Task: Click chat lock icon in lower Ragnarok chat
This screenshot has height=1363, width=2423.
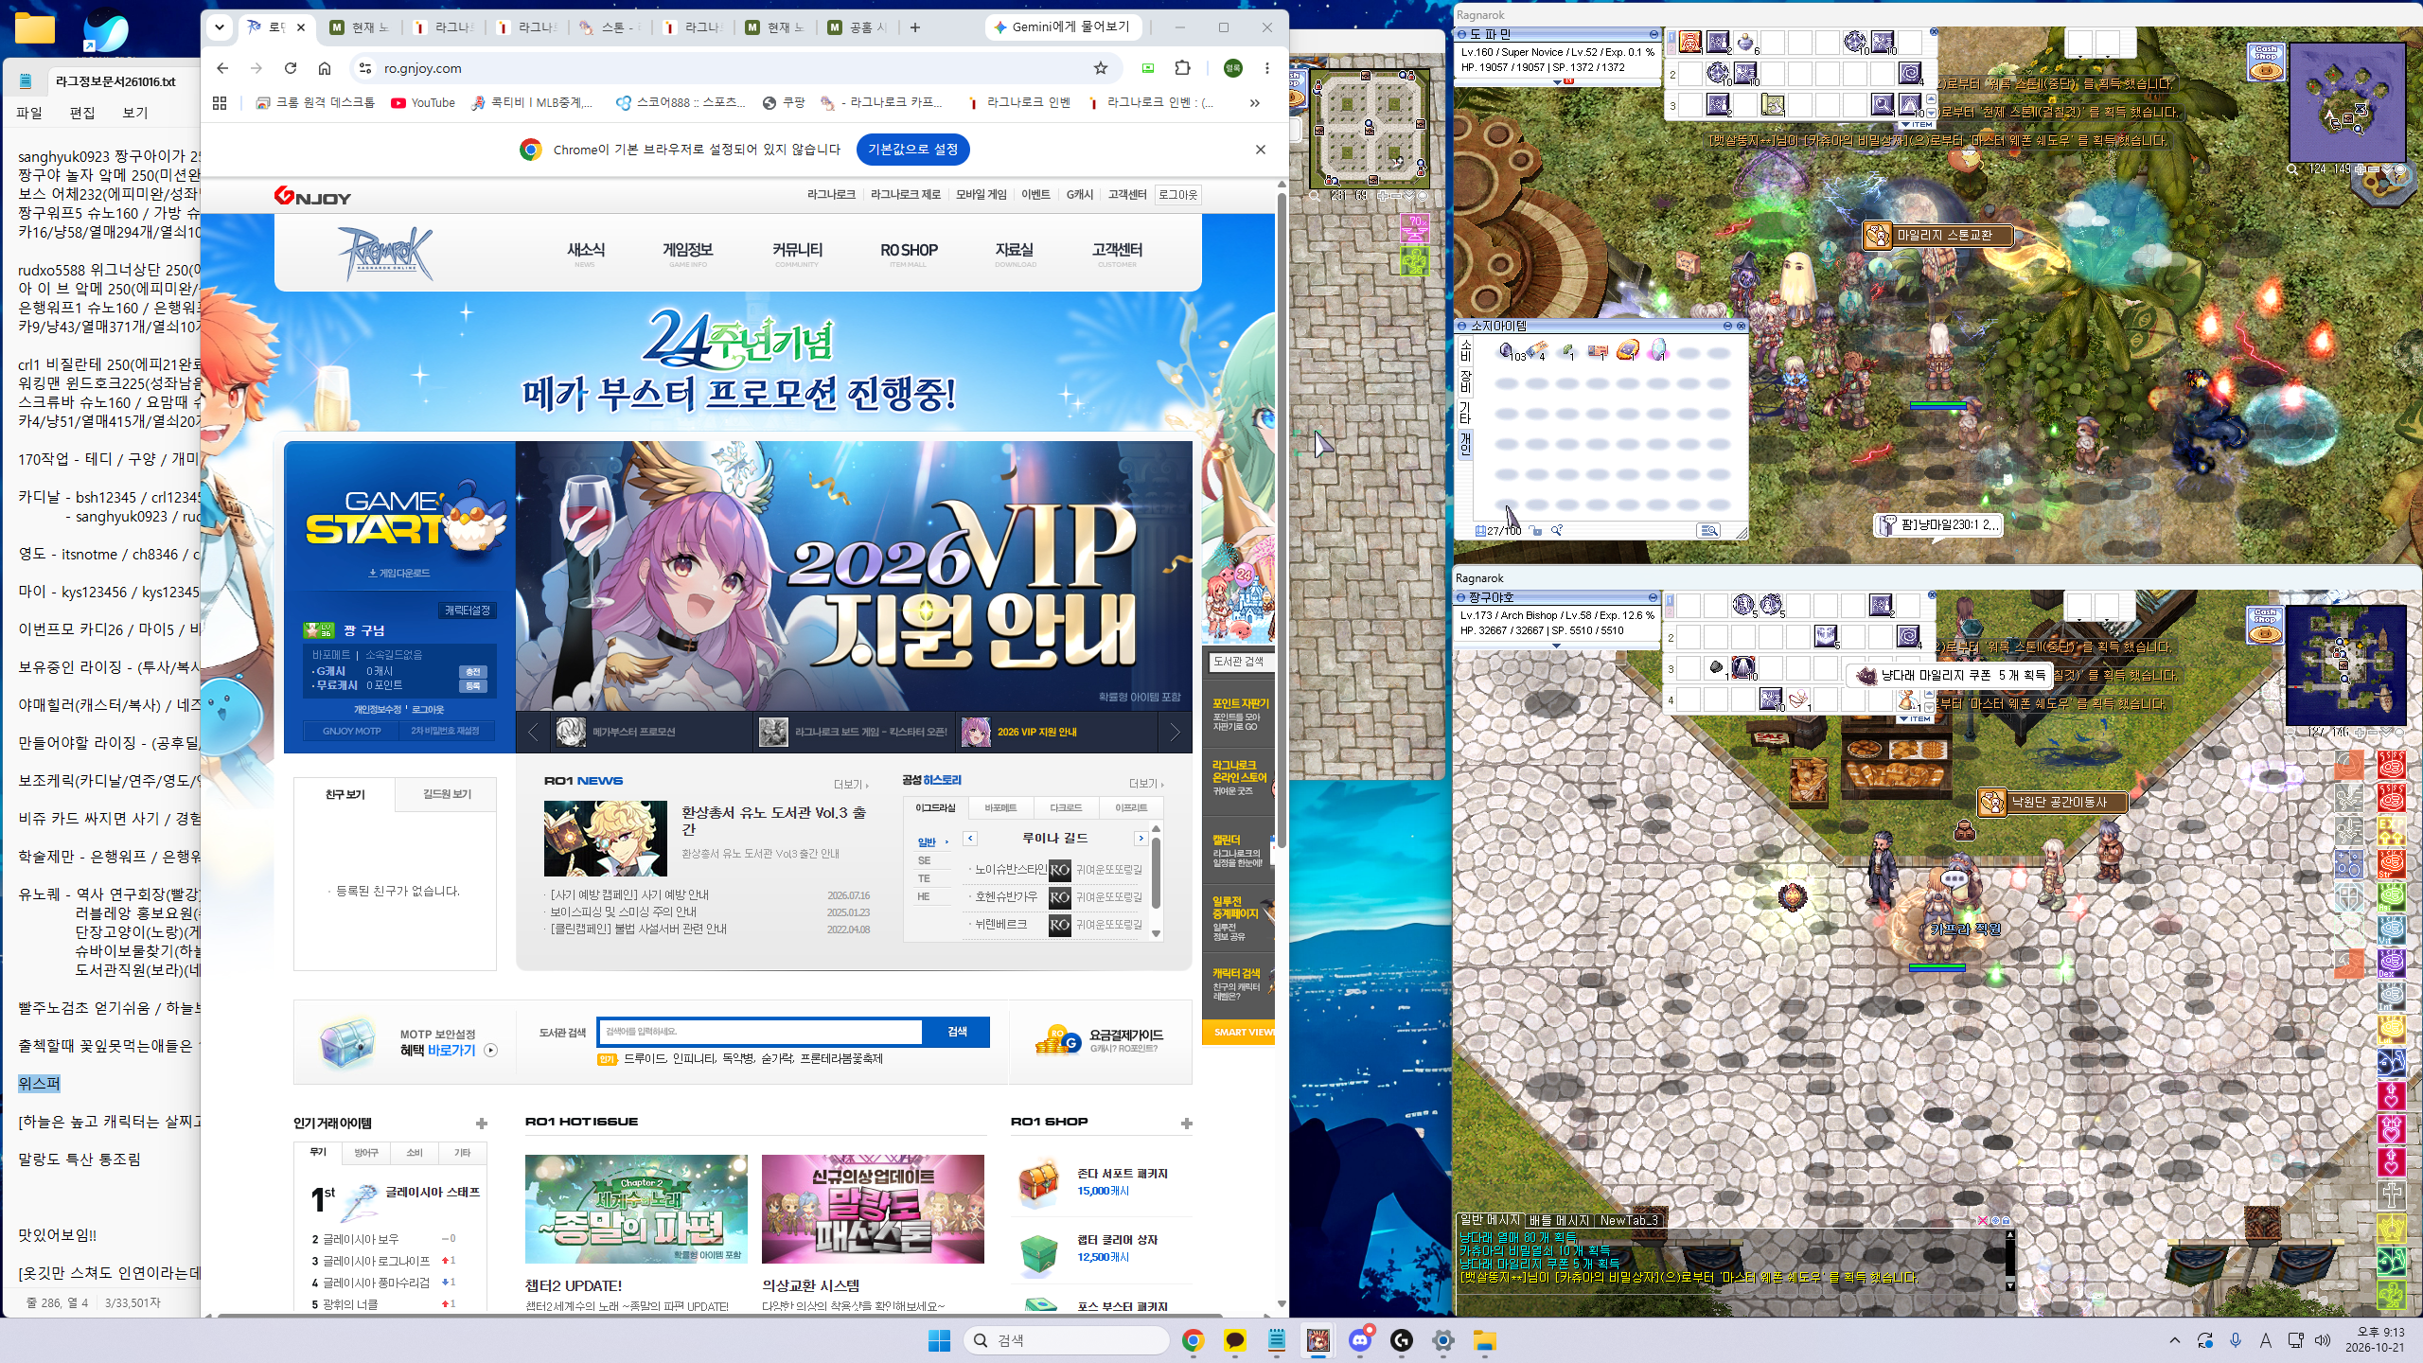Action: [2006, 1221]
